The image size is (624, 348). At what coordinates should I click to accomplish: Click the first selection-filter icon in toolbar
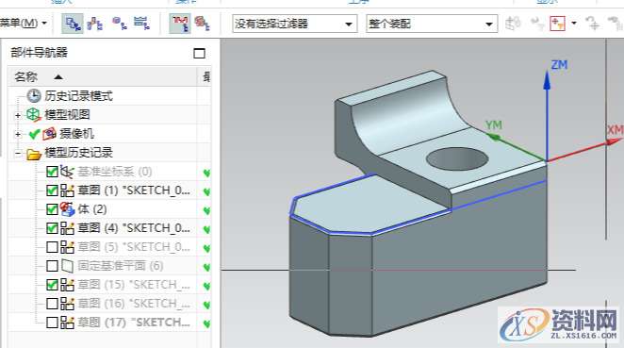[73, 24]
